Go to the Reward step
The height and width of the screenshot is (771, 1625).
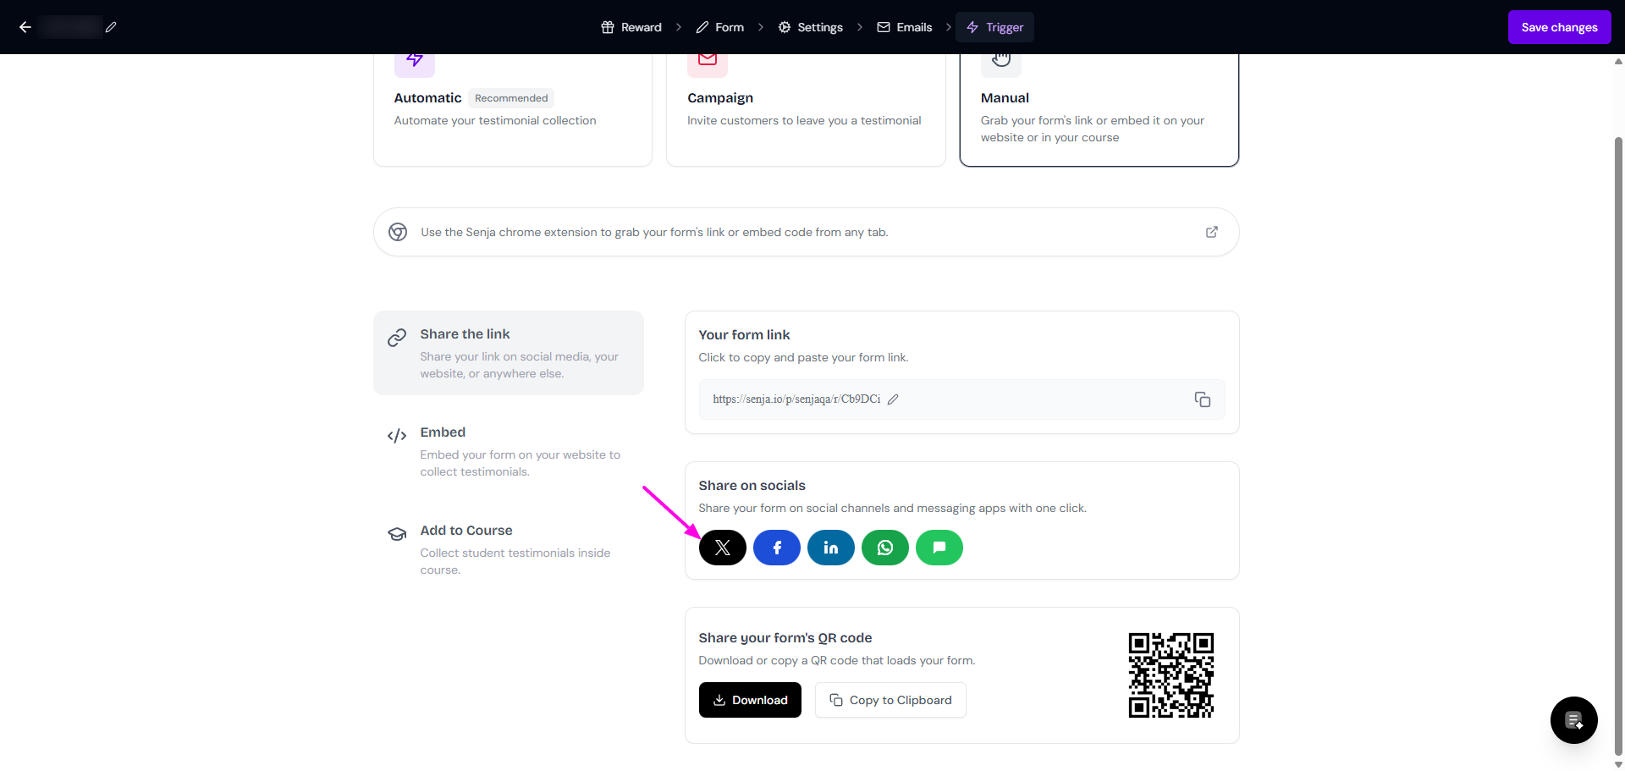(x=631, y=27)
